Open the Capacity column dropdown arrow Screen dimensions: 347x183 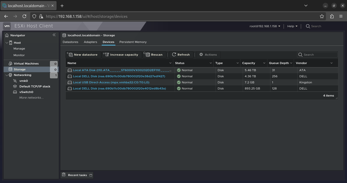coord(264,63)
